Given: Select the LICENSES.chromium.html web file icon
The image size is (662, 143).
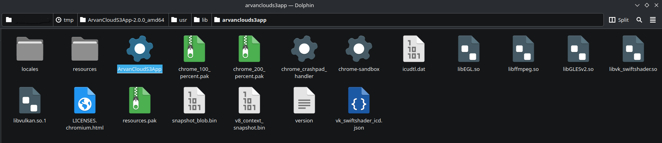Looking at the screenshot, I should click(x=85, y=100).
